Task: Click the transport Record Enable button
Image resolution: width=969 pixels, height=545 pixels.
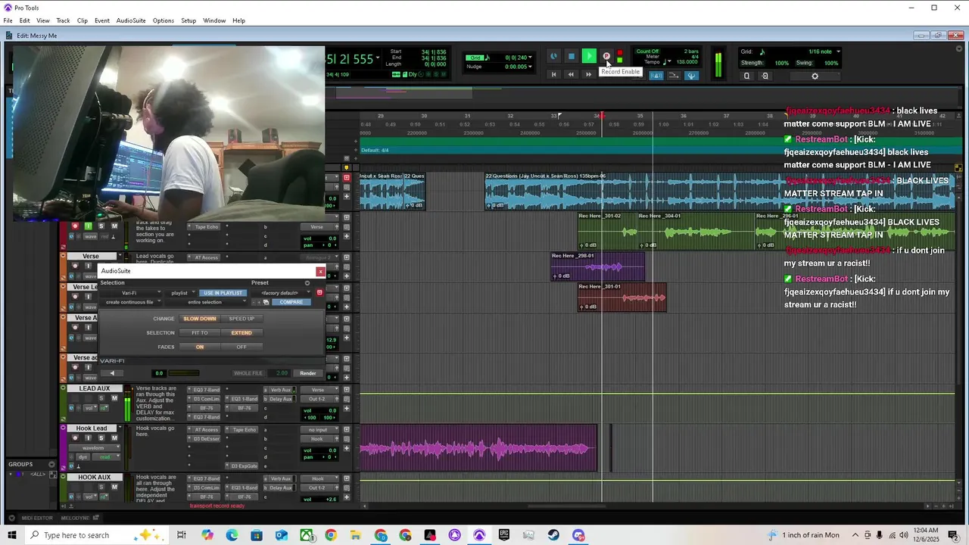Action: click(x=606, y=56)
